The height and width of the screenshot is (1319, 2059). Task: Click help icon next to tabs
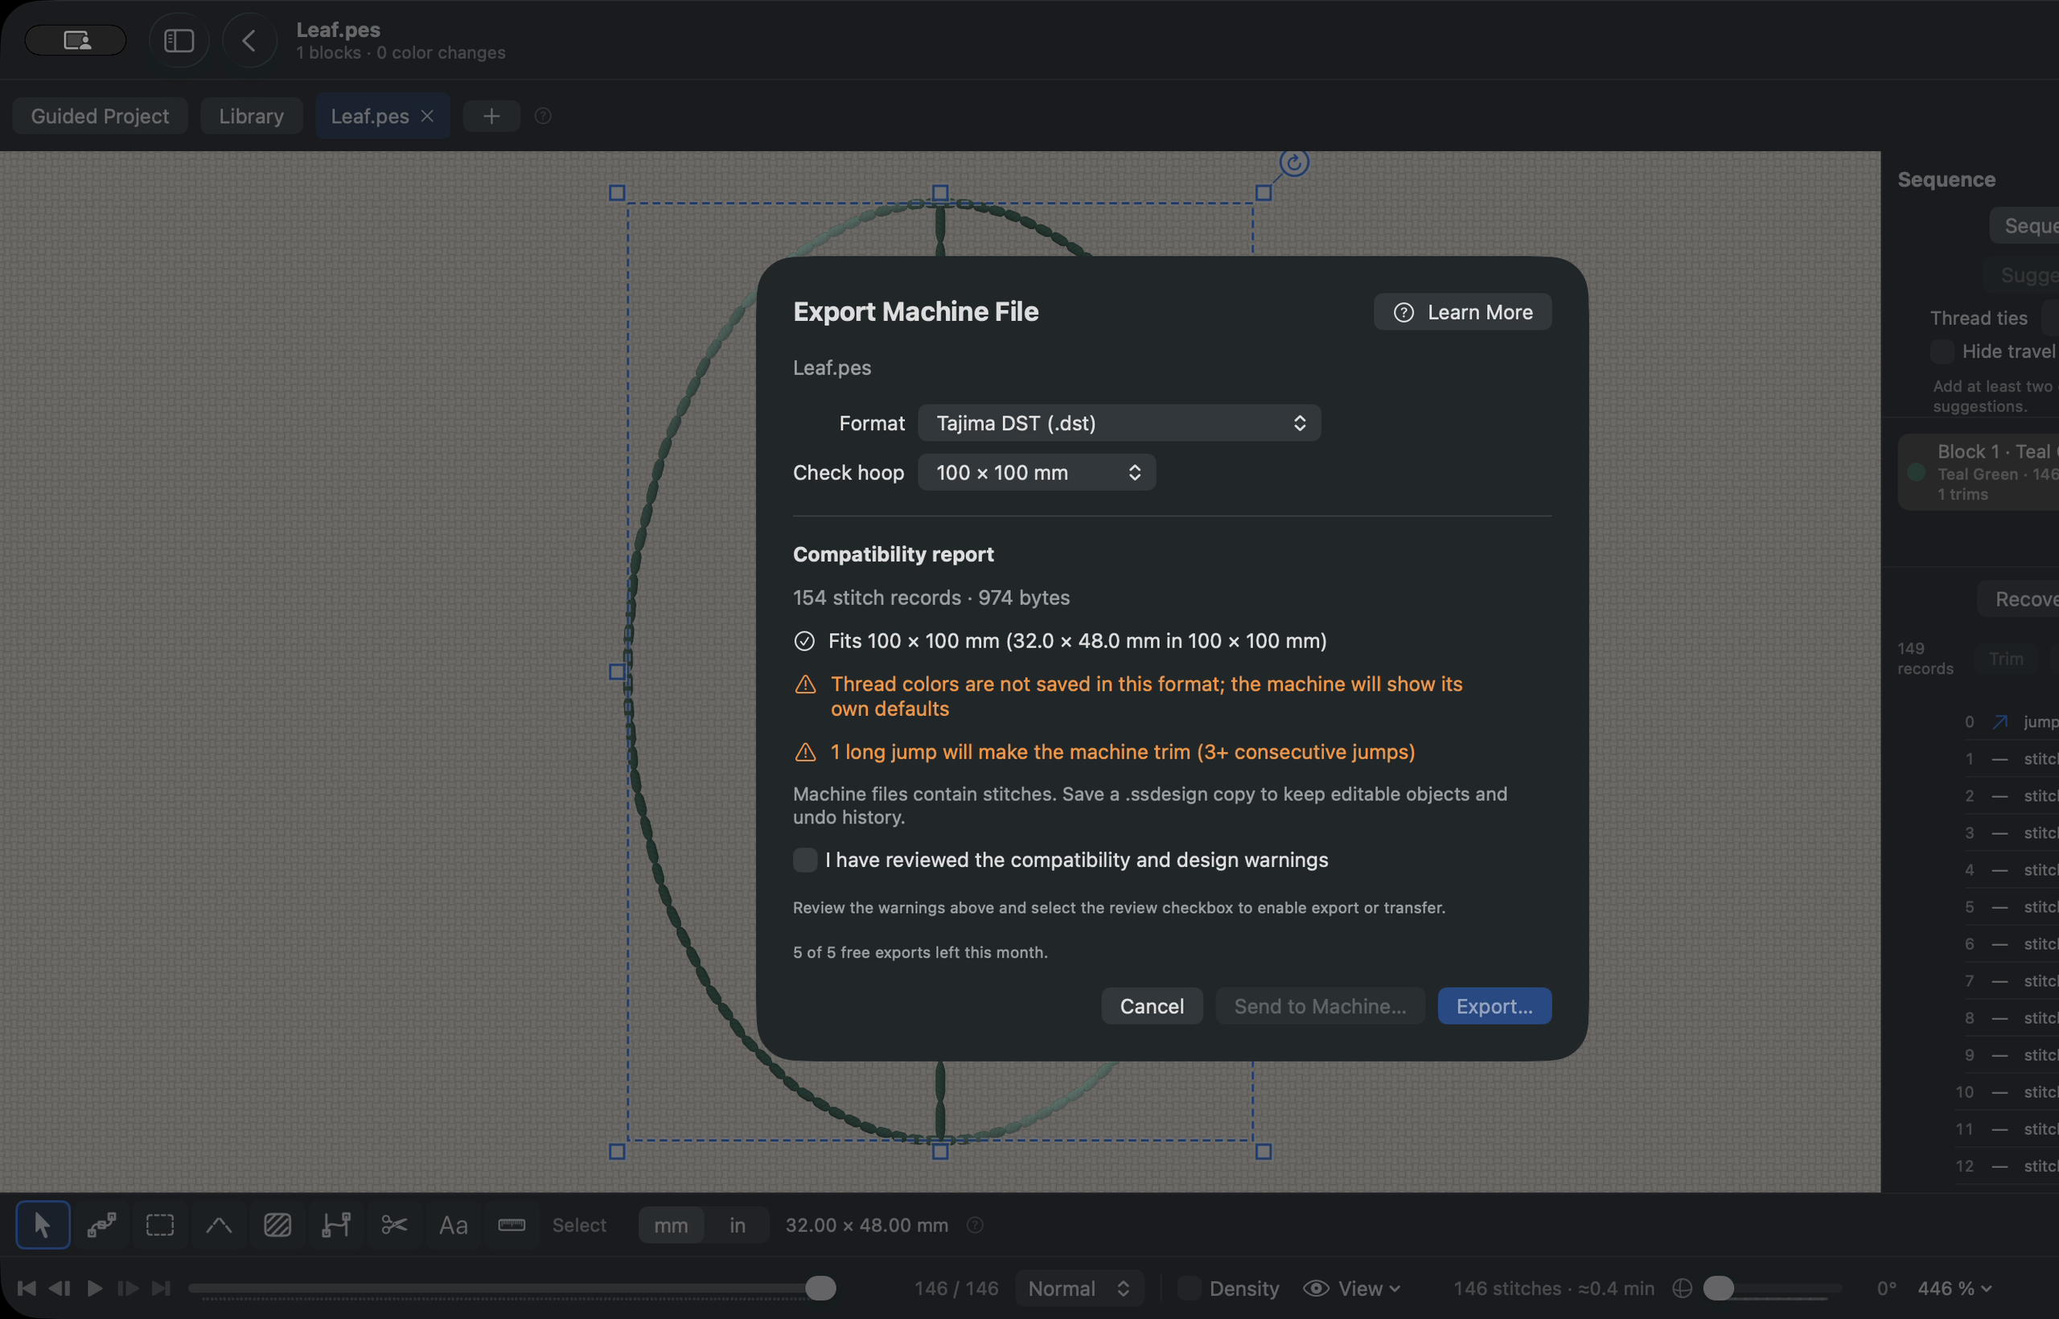pos(543,116)
